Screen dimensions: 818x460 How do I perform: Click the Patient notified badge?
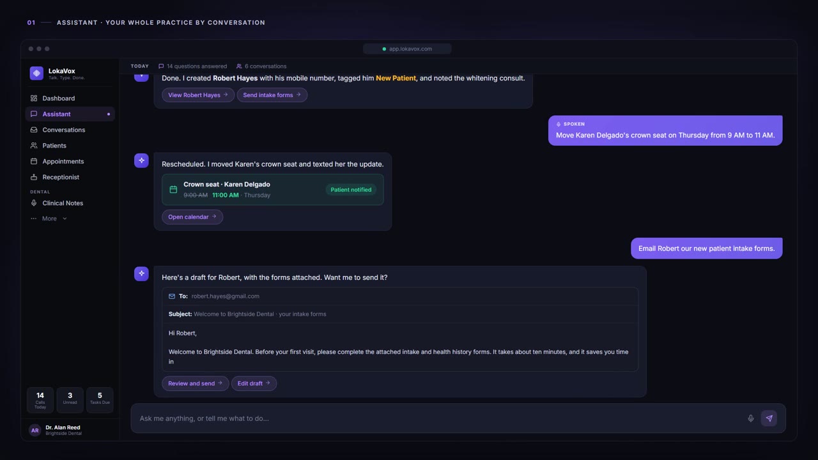(x=351, y=190)
